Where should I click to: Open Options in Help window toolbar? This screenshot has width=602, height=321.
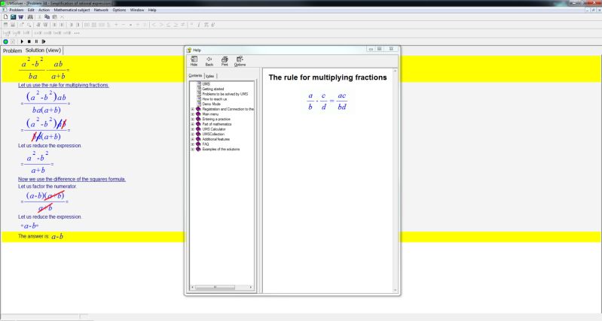pyautogui.click(x=240, y=61)
